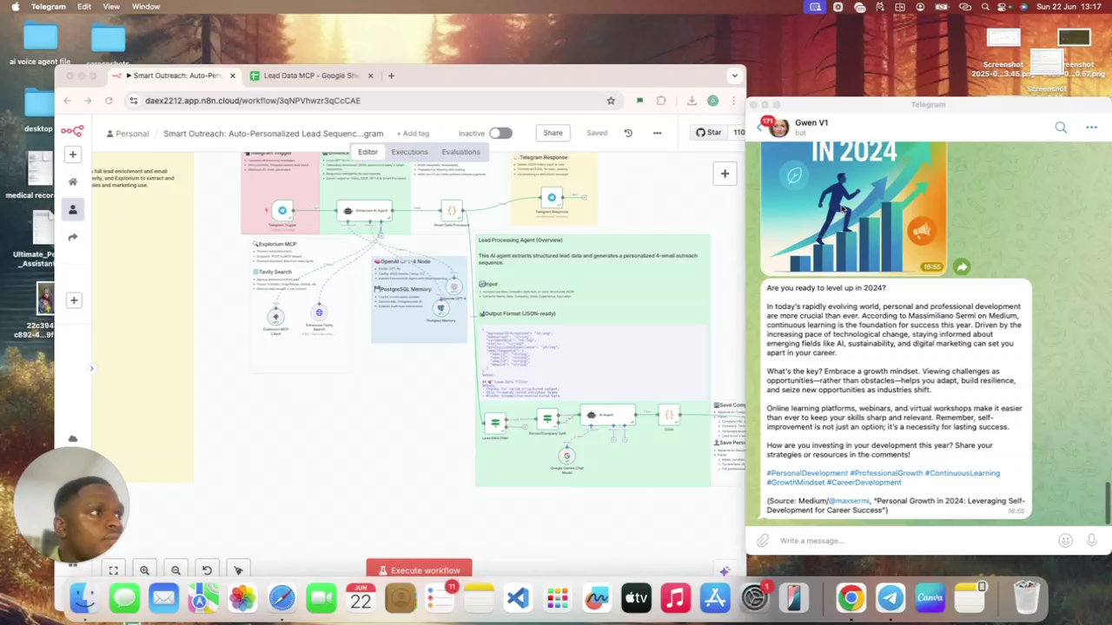Click the tidy-up nodes icon

238,570
